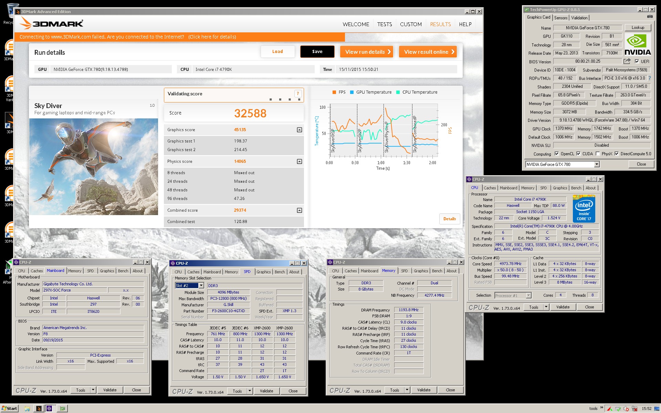Open Tools dropdown arrow in CPU-Z Mainboard window
The image size is (661, 413).
(x=93, y=390)
